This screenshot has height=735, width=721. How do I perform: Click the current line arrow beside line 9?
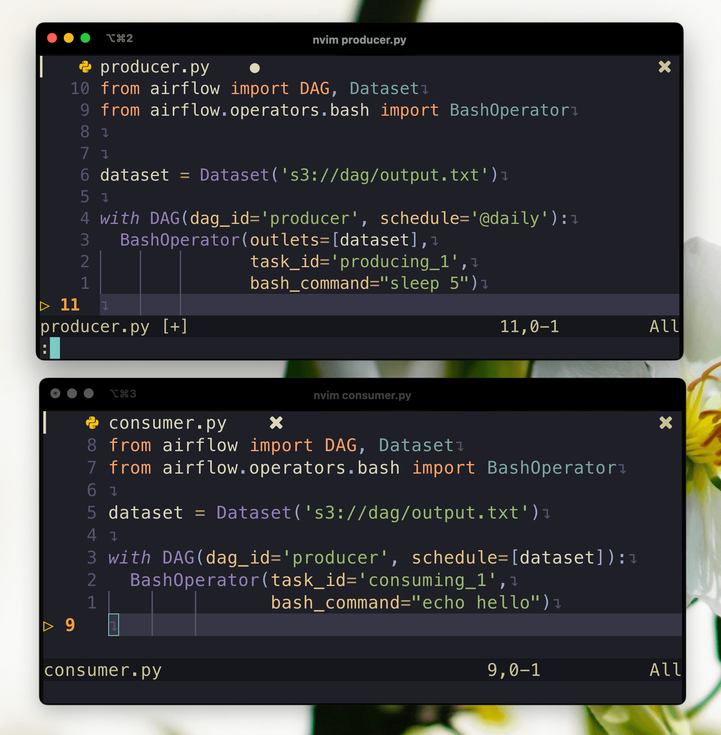pyautogui.click(x=48, y=626)
